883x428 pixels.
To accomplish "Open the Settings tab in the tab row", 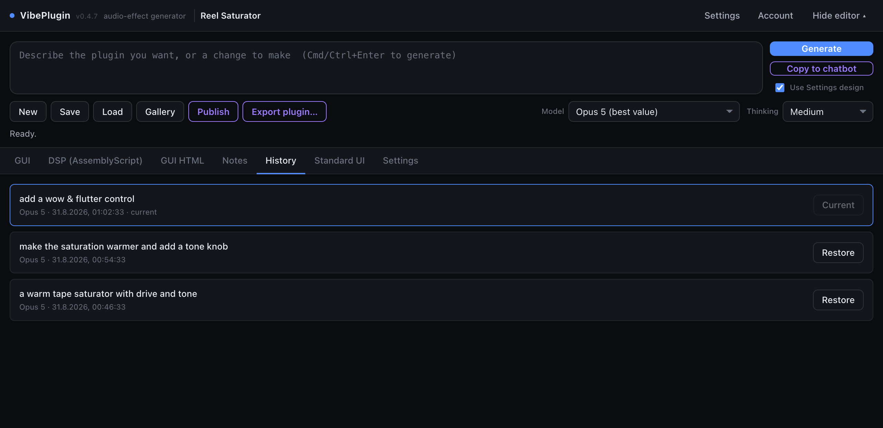I will [x=400, y=160].
